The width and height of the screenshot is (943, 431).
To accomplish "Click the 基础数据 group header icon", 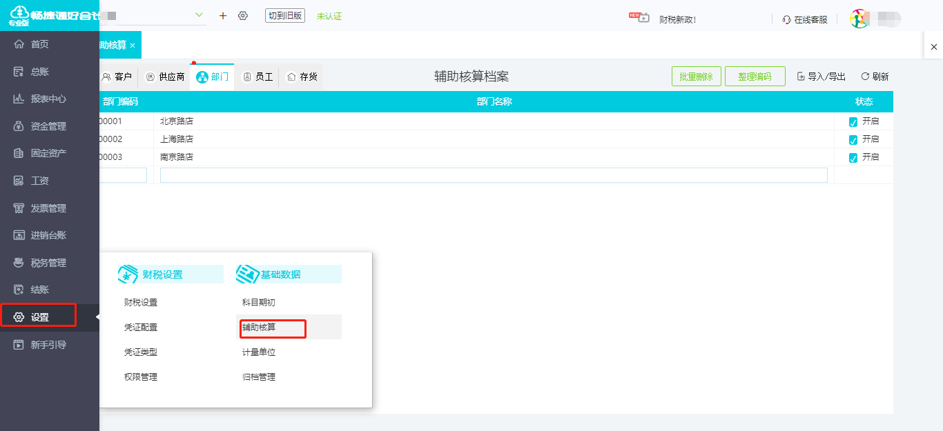I will [247, 274].
